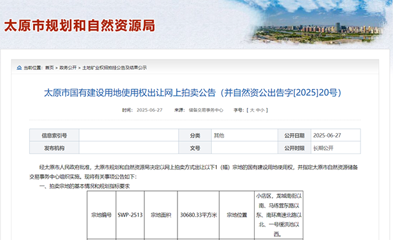
Task: Set the font size to 小
Action: 262,110
